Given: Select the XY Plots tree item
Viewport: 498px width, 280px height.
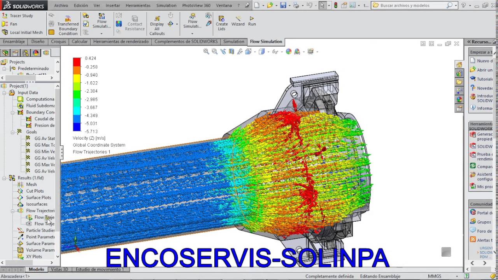Looking at the screenshot, I should pos(30,257).
